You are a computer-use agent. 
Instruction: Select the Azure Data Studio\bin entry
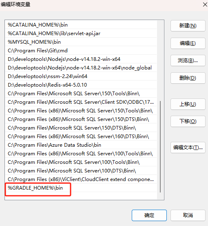pyautogui.click(x=81, y=145)
